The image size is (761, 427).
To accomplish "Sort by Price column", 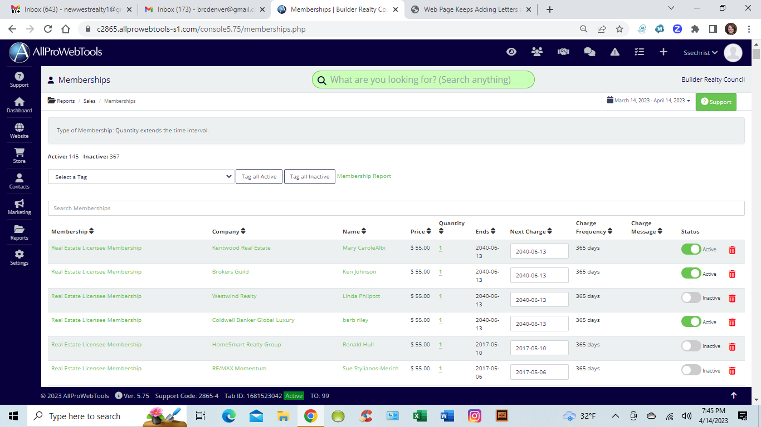I will pyautogui.click(x=421, y=231).
